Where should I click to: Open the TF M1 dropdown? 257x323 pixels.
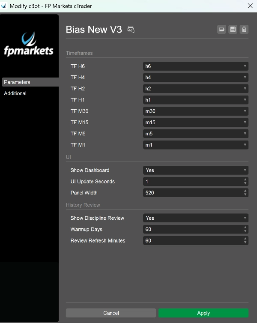(196, 145)
